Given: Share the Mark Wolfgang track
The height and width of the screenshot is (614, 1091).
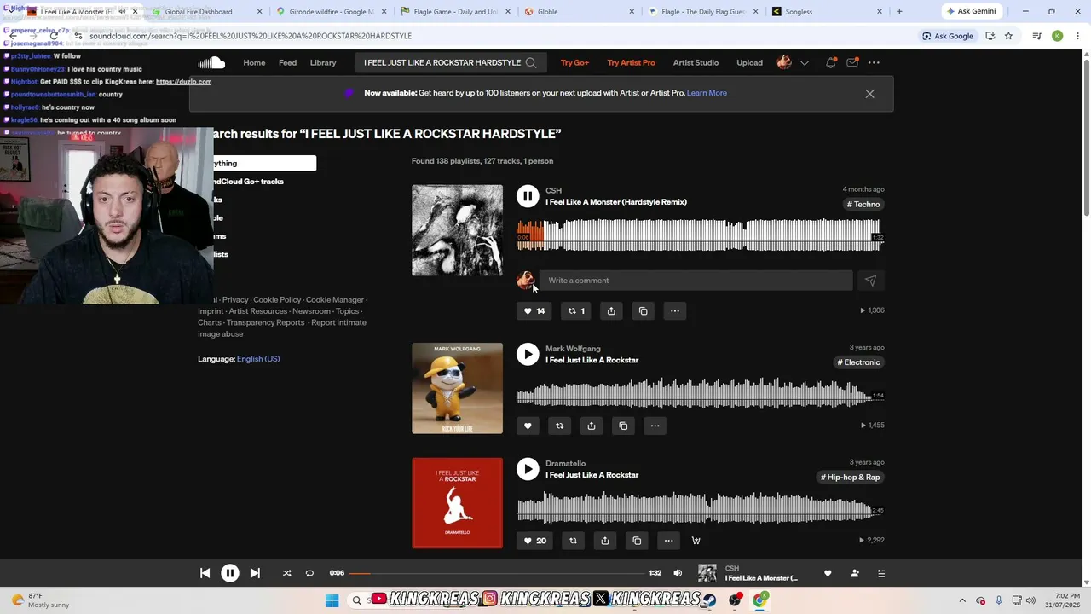Looking at the screenshot, I should (x=592, y=426).
